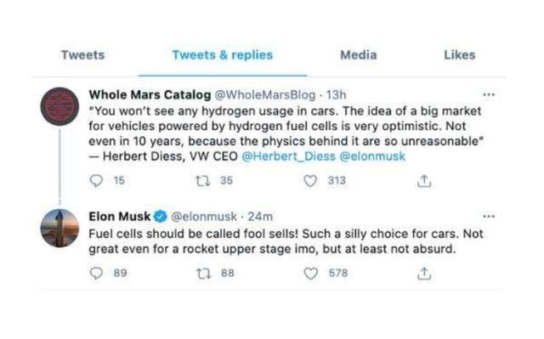Open the @elonmusk mention in the quote tweet
The image size is (544, 339).
pos(372,156)
